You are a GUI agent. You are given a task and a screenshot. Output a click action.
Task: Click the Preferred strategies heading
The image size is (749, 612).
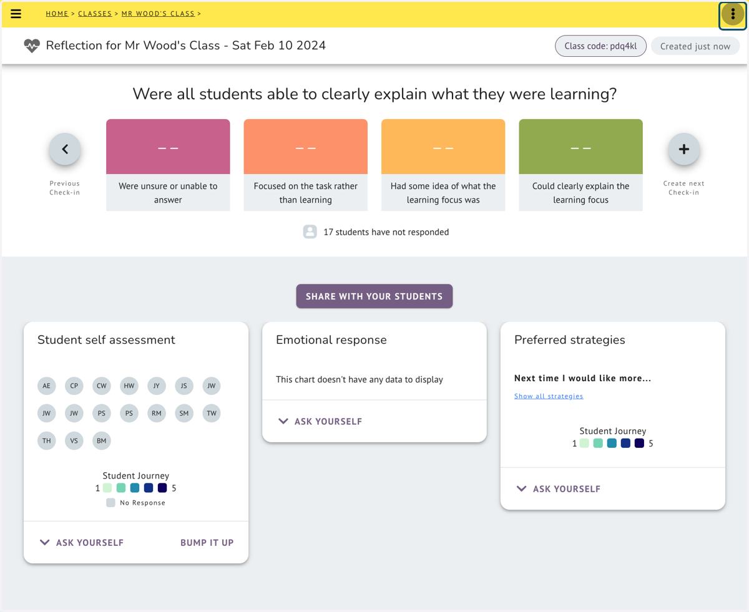(570, 340)
